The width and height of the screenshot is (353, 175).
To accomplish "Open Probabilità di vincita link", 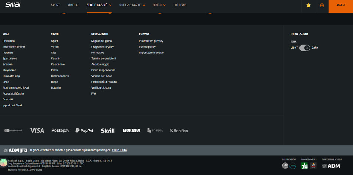I will (x=104, y=82).
